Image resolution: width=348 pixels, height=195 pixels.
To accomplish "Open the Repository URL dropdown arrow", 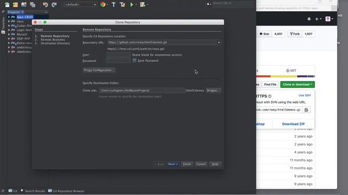I will pyautogui.click(x=219, y=42).
